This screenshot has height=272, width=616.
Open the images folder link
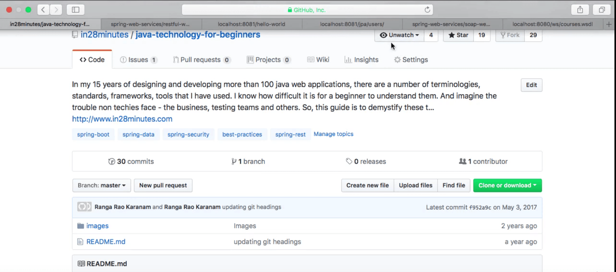coord(98,226)
